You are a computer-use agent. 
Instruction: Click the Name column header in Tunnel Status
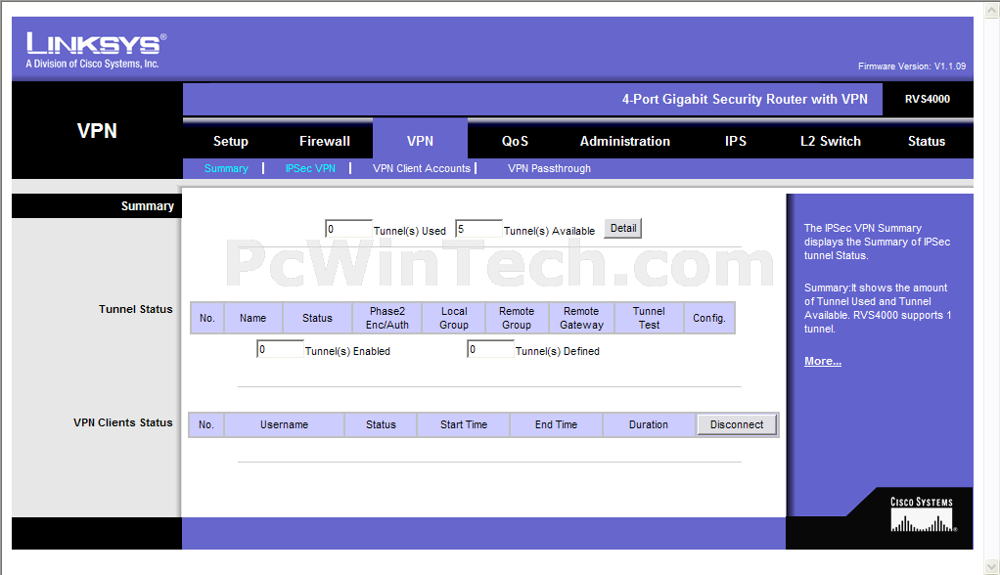click(253, 318)
